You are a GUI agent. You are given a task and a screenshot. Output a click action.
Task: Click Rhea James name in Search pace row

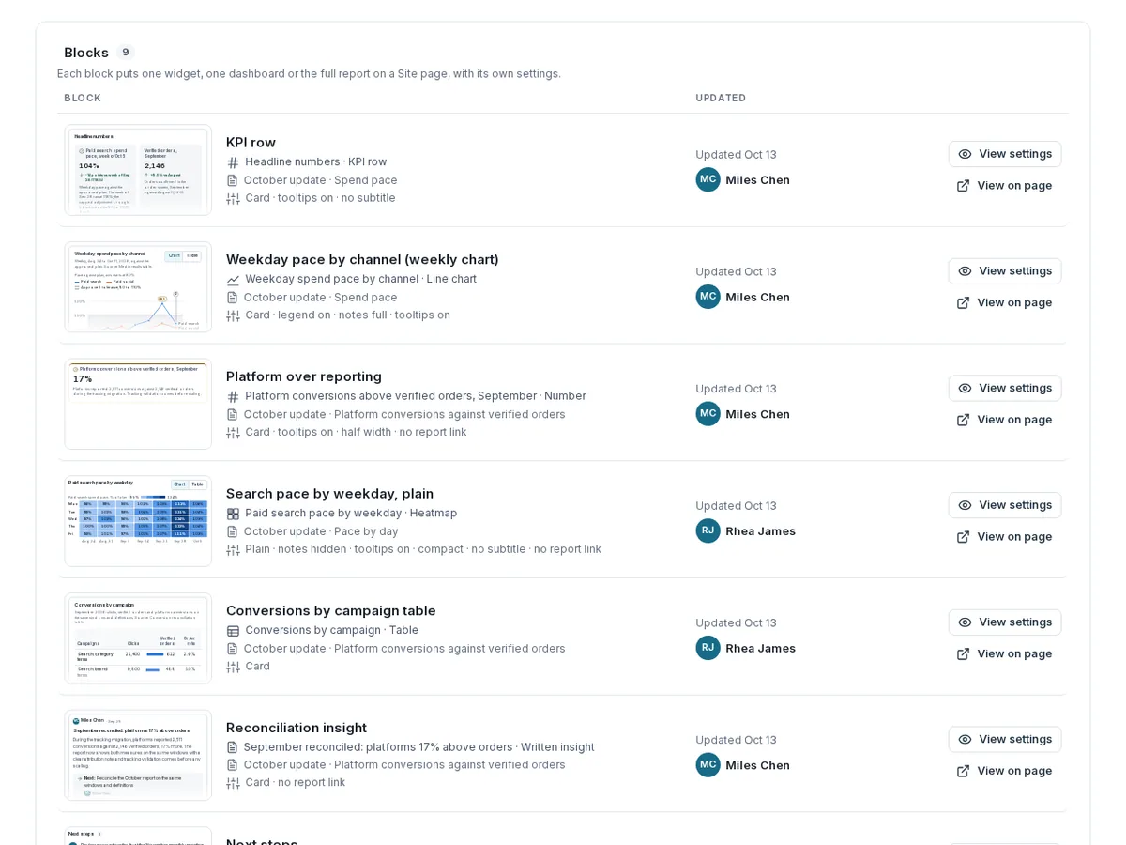pyautogui.click(x=760, y=531)
